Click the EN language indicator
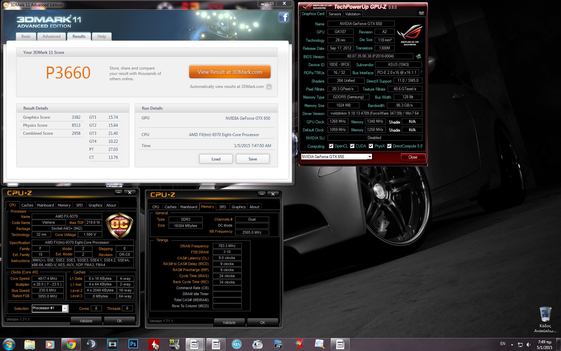Image resolution: width=561 pixels, height=351 pixels. pyautogui.click(x=503, y=344)
